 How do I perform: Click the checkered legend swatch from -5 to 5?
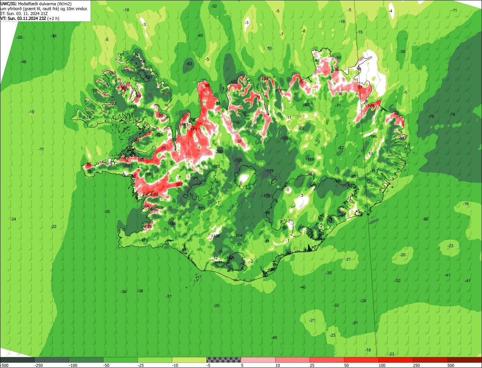[224, 360]
